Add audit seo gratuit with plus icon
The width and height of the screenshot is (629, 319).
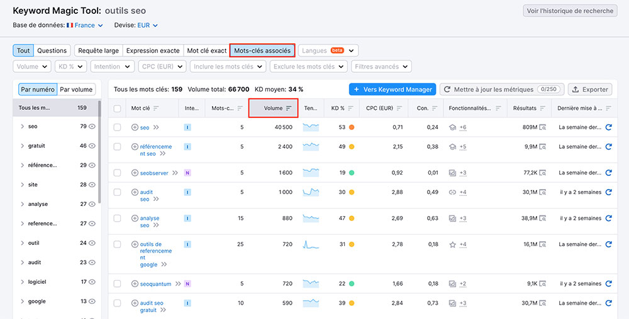(x=135, y=303)
